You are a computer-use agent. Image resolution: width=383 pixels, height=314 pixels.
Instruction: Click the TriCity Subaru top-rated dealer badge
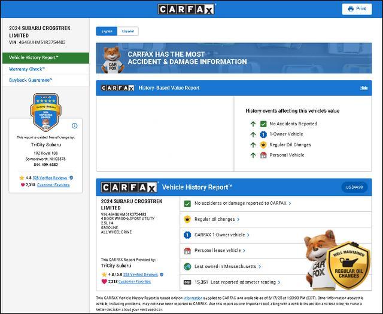pos(45,112)
